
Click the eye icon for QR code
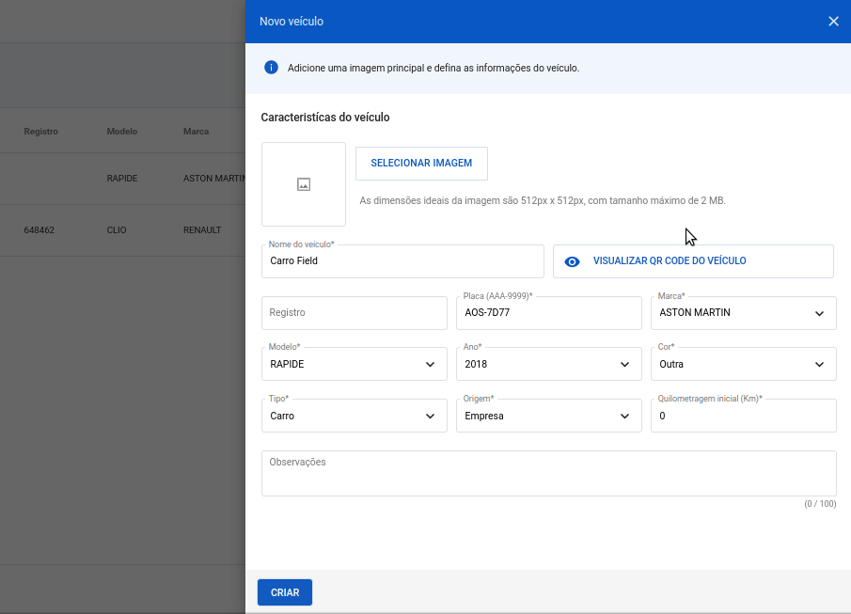click(x=572, y=261)
